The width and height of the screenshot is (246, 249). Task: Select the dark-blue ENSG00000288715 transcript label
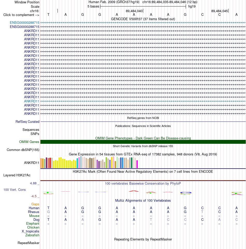pos(25,27)
